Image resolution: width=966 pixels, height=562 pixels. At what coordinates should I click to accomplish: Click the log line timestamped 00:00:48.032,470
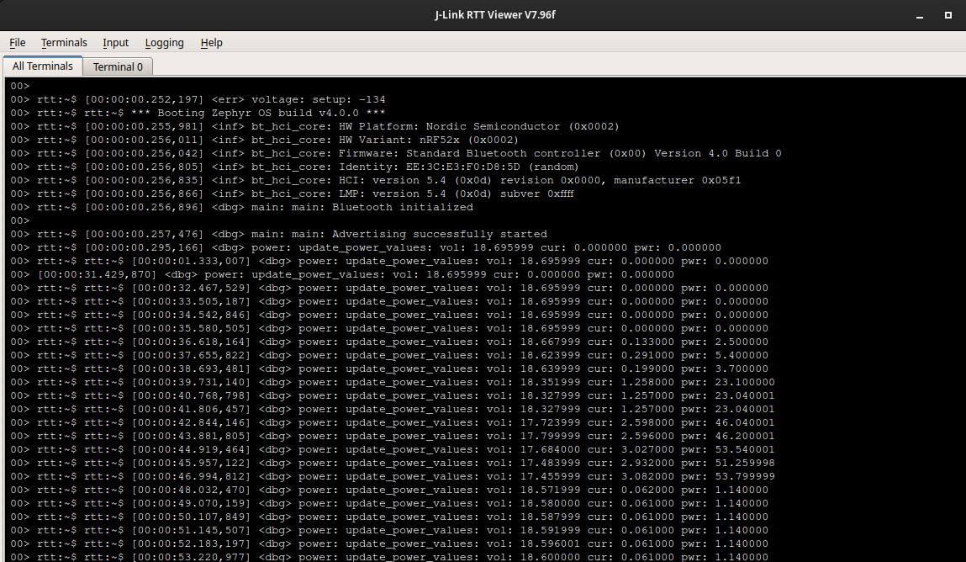pyautogui.click(x=389, y=490)
